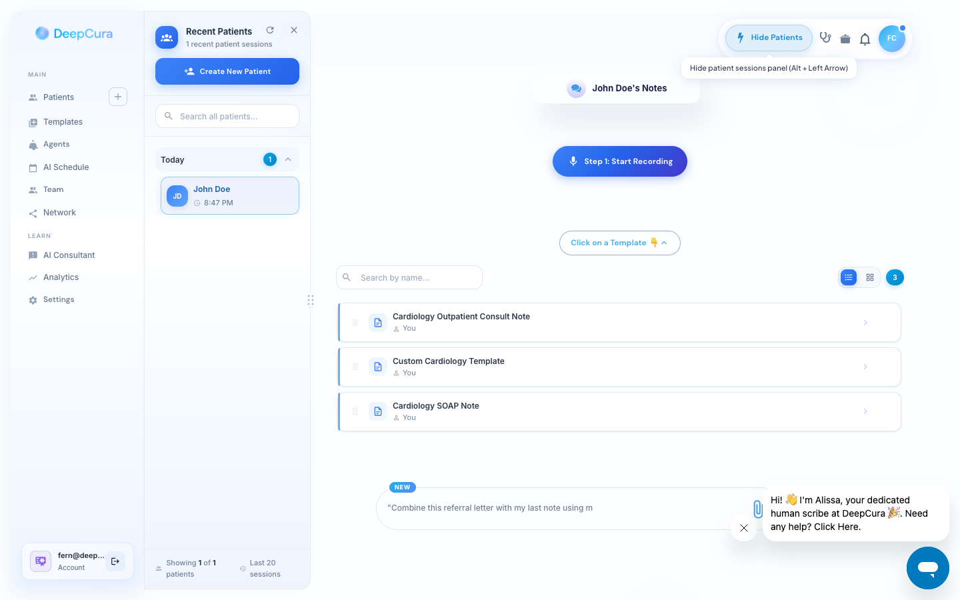Click the DeepCura logo
Image resolution: width=960 pixels, height=600 pixels.
tap(74, 33)
